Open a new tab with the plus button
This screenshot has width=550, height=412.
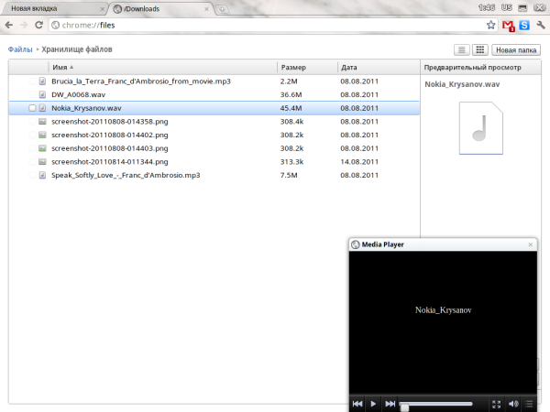point(222,9)
